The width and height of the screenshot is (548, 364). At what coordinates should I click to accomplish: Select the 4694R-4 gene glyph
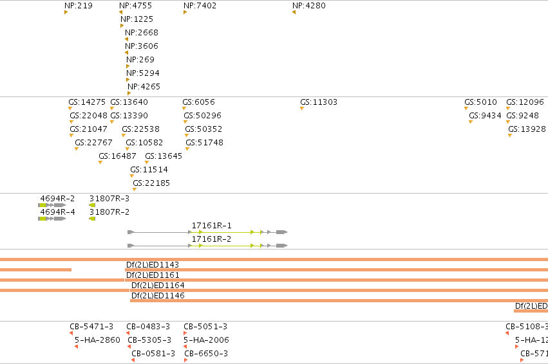coord(52,219)
